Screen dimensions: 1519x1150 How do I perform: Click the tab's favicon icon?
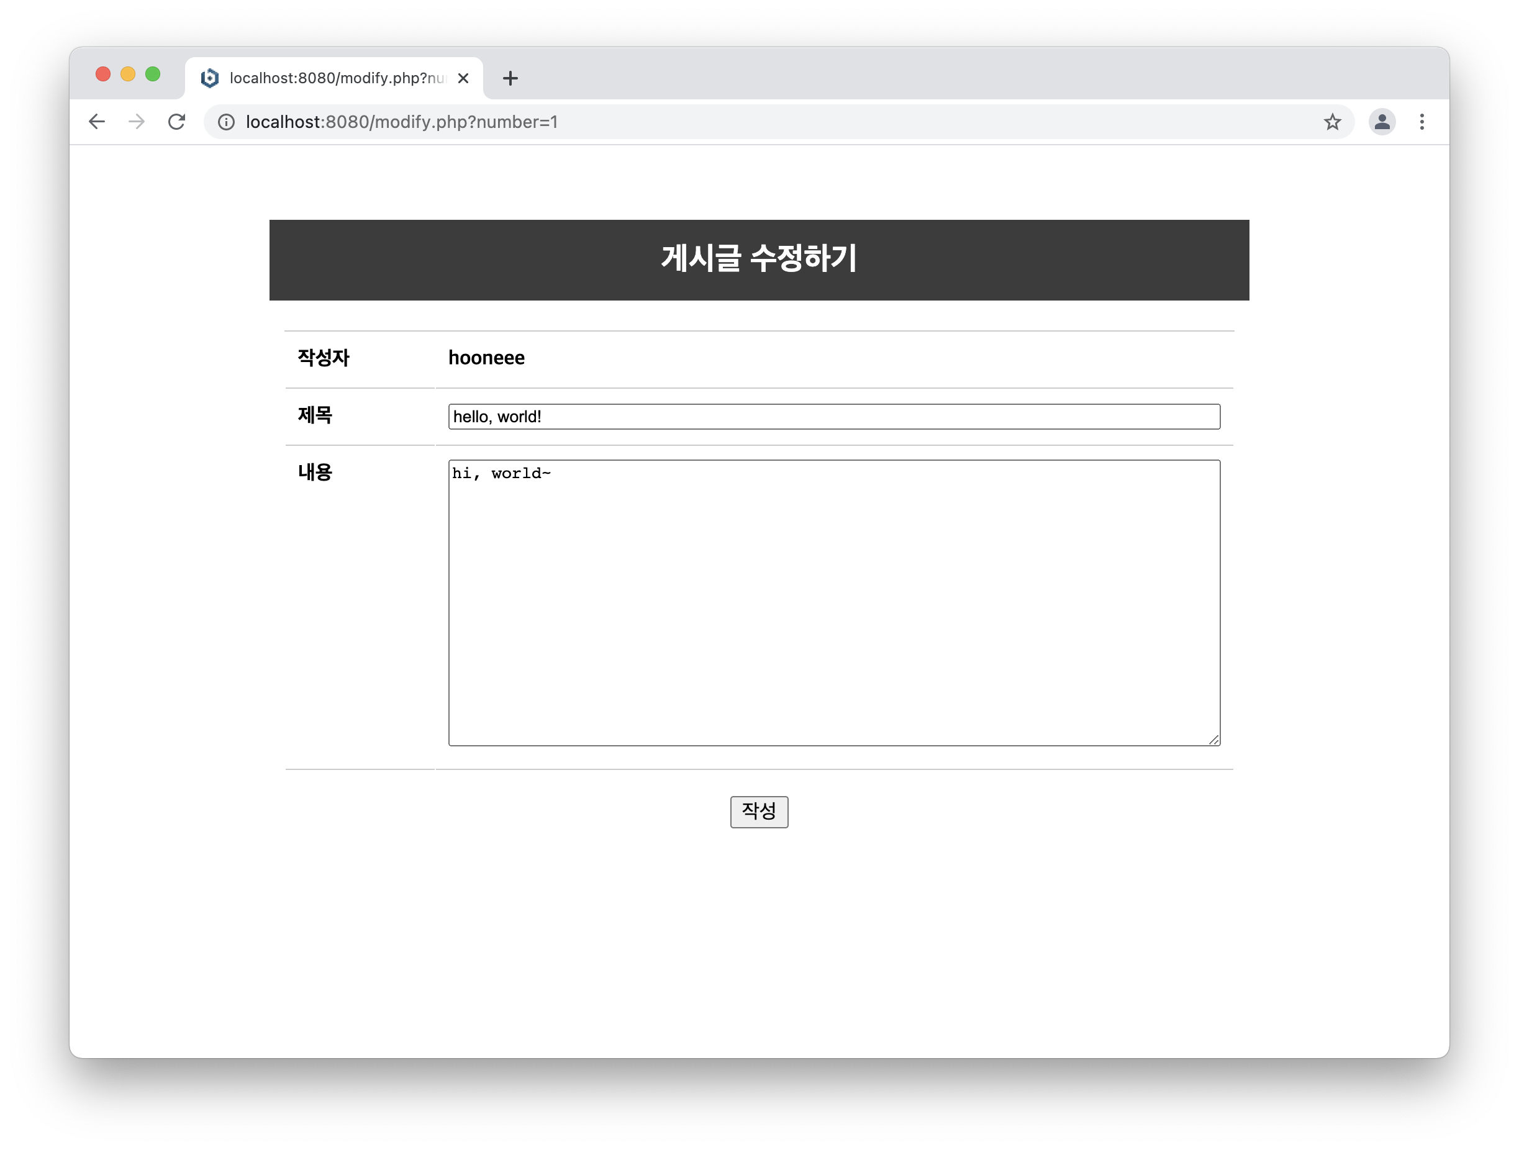210,78
